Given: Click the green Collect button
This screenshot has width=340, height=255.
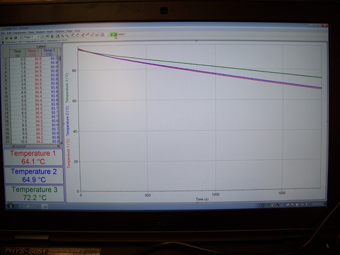Looking at the screenshot, I should point(117,35).
